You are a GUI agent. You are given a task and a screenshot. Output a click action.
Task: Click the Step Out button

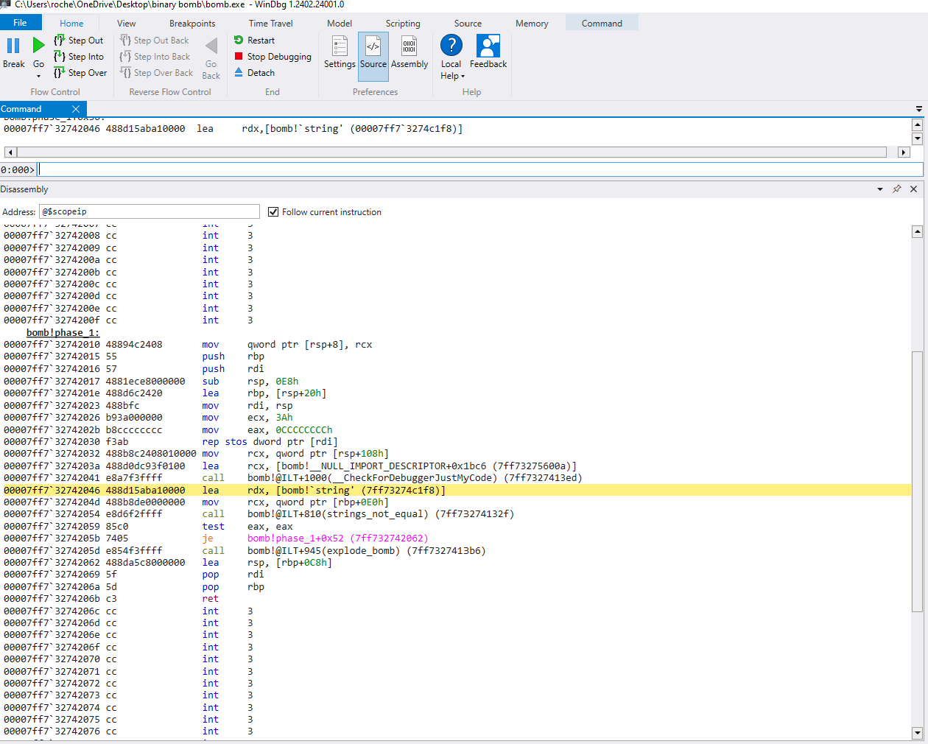click(x=79, y=41)
